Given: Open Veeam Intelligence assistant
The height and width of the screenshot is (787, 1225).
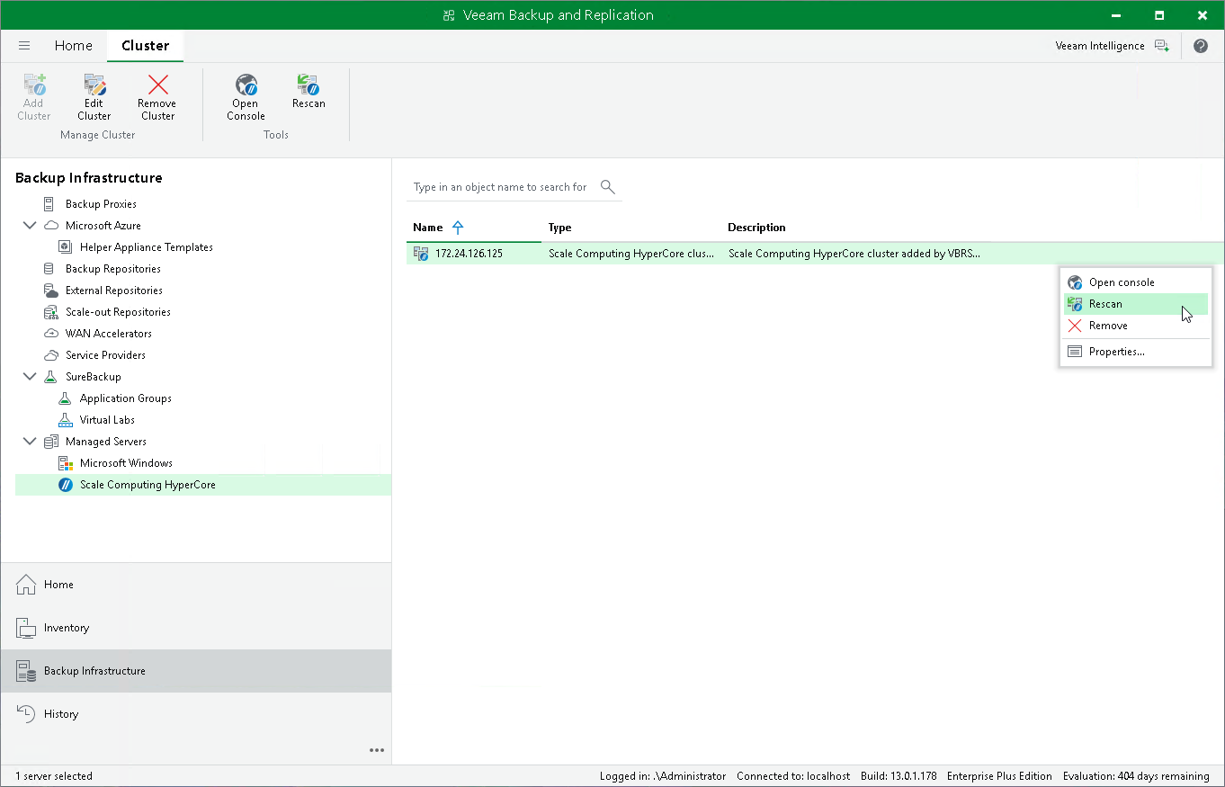Looking at the screenshot, I should click(x=1113, y=46).
